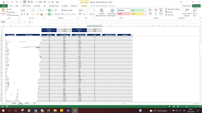Screen dimensions: 202x113
Task: Click increase decimal icon
Action: 91,14
